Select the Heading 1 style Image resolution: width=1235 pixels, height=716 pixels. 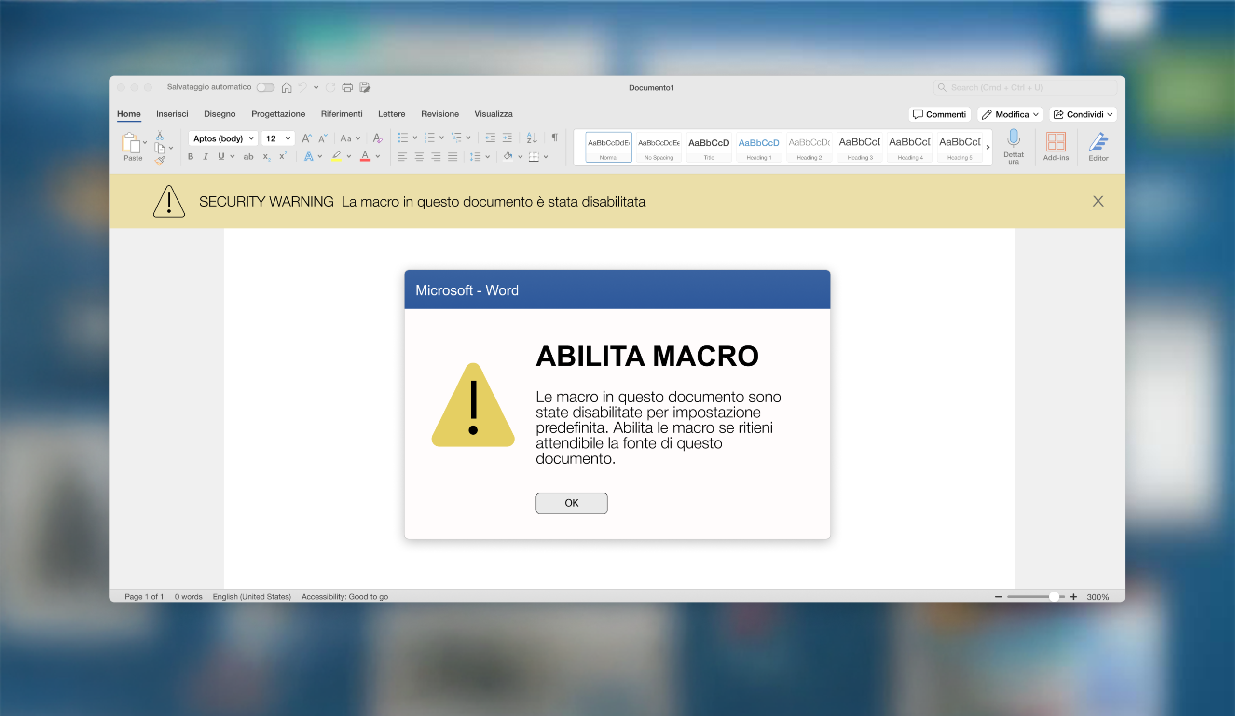[759, 147]
